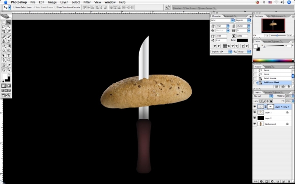Open the Image menu
This screenshot has width=295, height=184.
coord(52,2)
